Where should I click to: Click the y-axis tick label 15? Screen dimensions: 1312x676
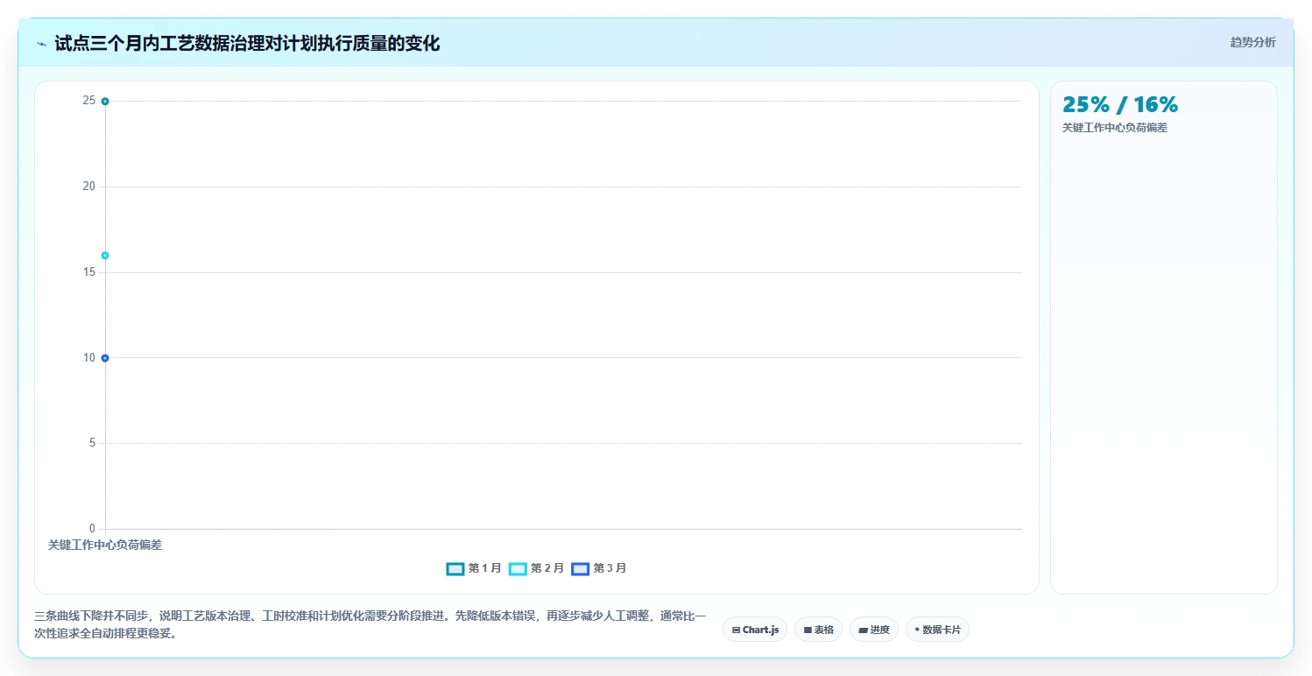(89, 272)
